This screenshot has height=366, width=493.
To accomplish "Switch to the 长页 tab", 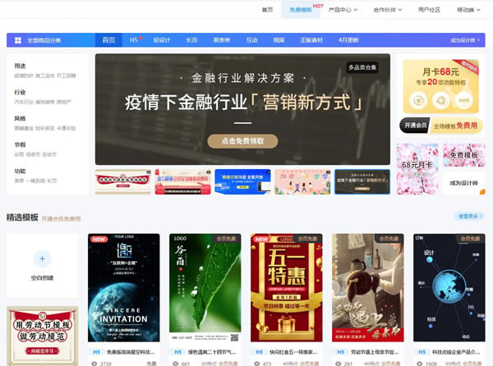I will coord(191,40).
